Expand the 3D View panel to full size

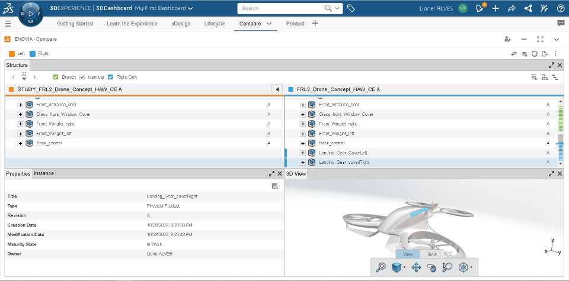551,174
